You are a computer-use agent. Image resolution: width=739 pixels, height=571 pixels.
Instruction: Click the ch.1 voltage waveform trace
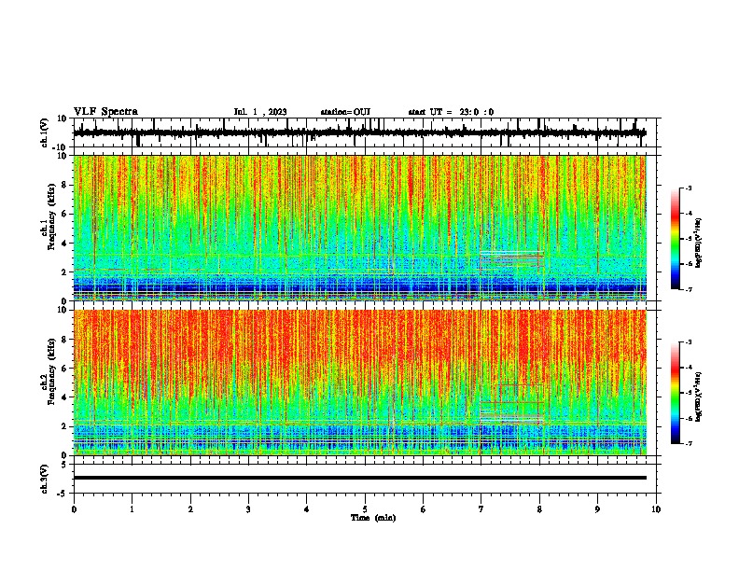pos(359,132)
